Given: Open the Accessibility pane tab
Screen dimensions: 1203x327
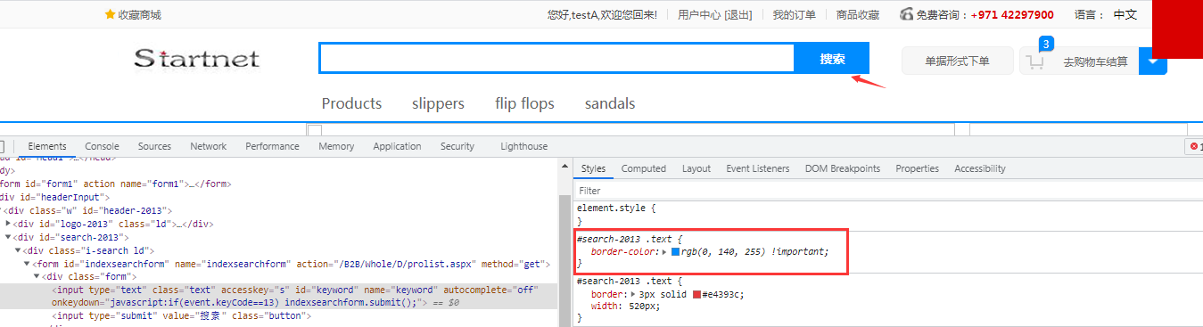Looking at the screenshot, I should [x=980, y=168].
